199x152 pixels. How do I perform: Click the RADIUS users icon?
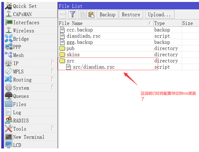coord(8,120)
